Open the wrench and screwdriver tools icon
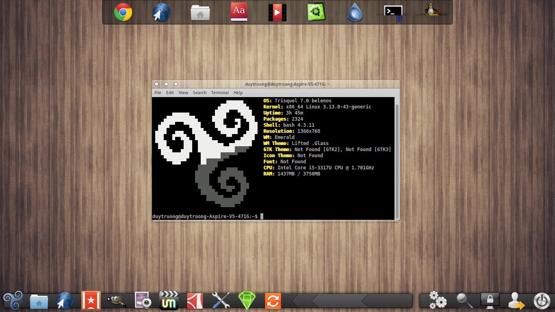 pos(221,301)
